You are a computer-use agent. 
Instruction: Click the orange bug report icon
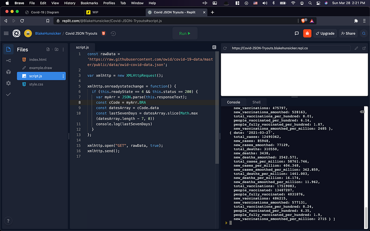coord(307,33)
